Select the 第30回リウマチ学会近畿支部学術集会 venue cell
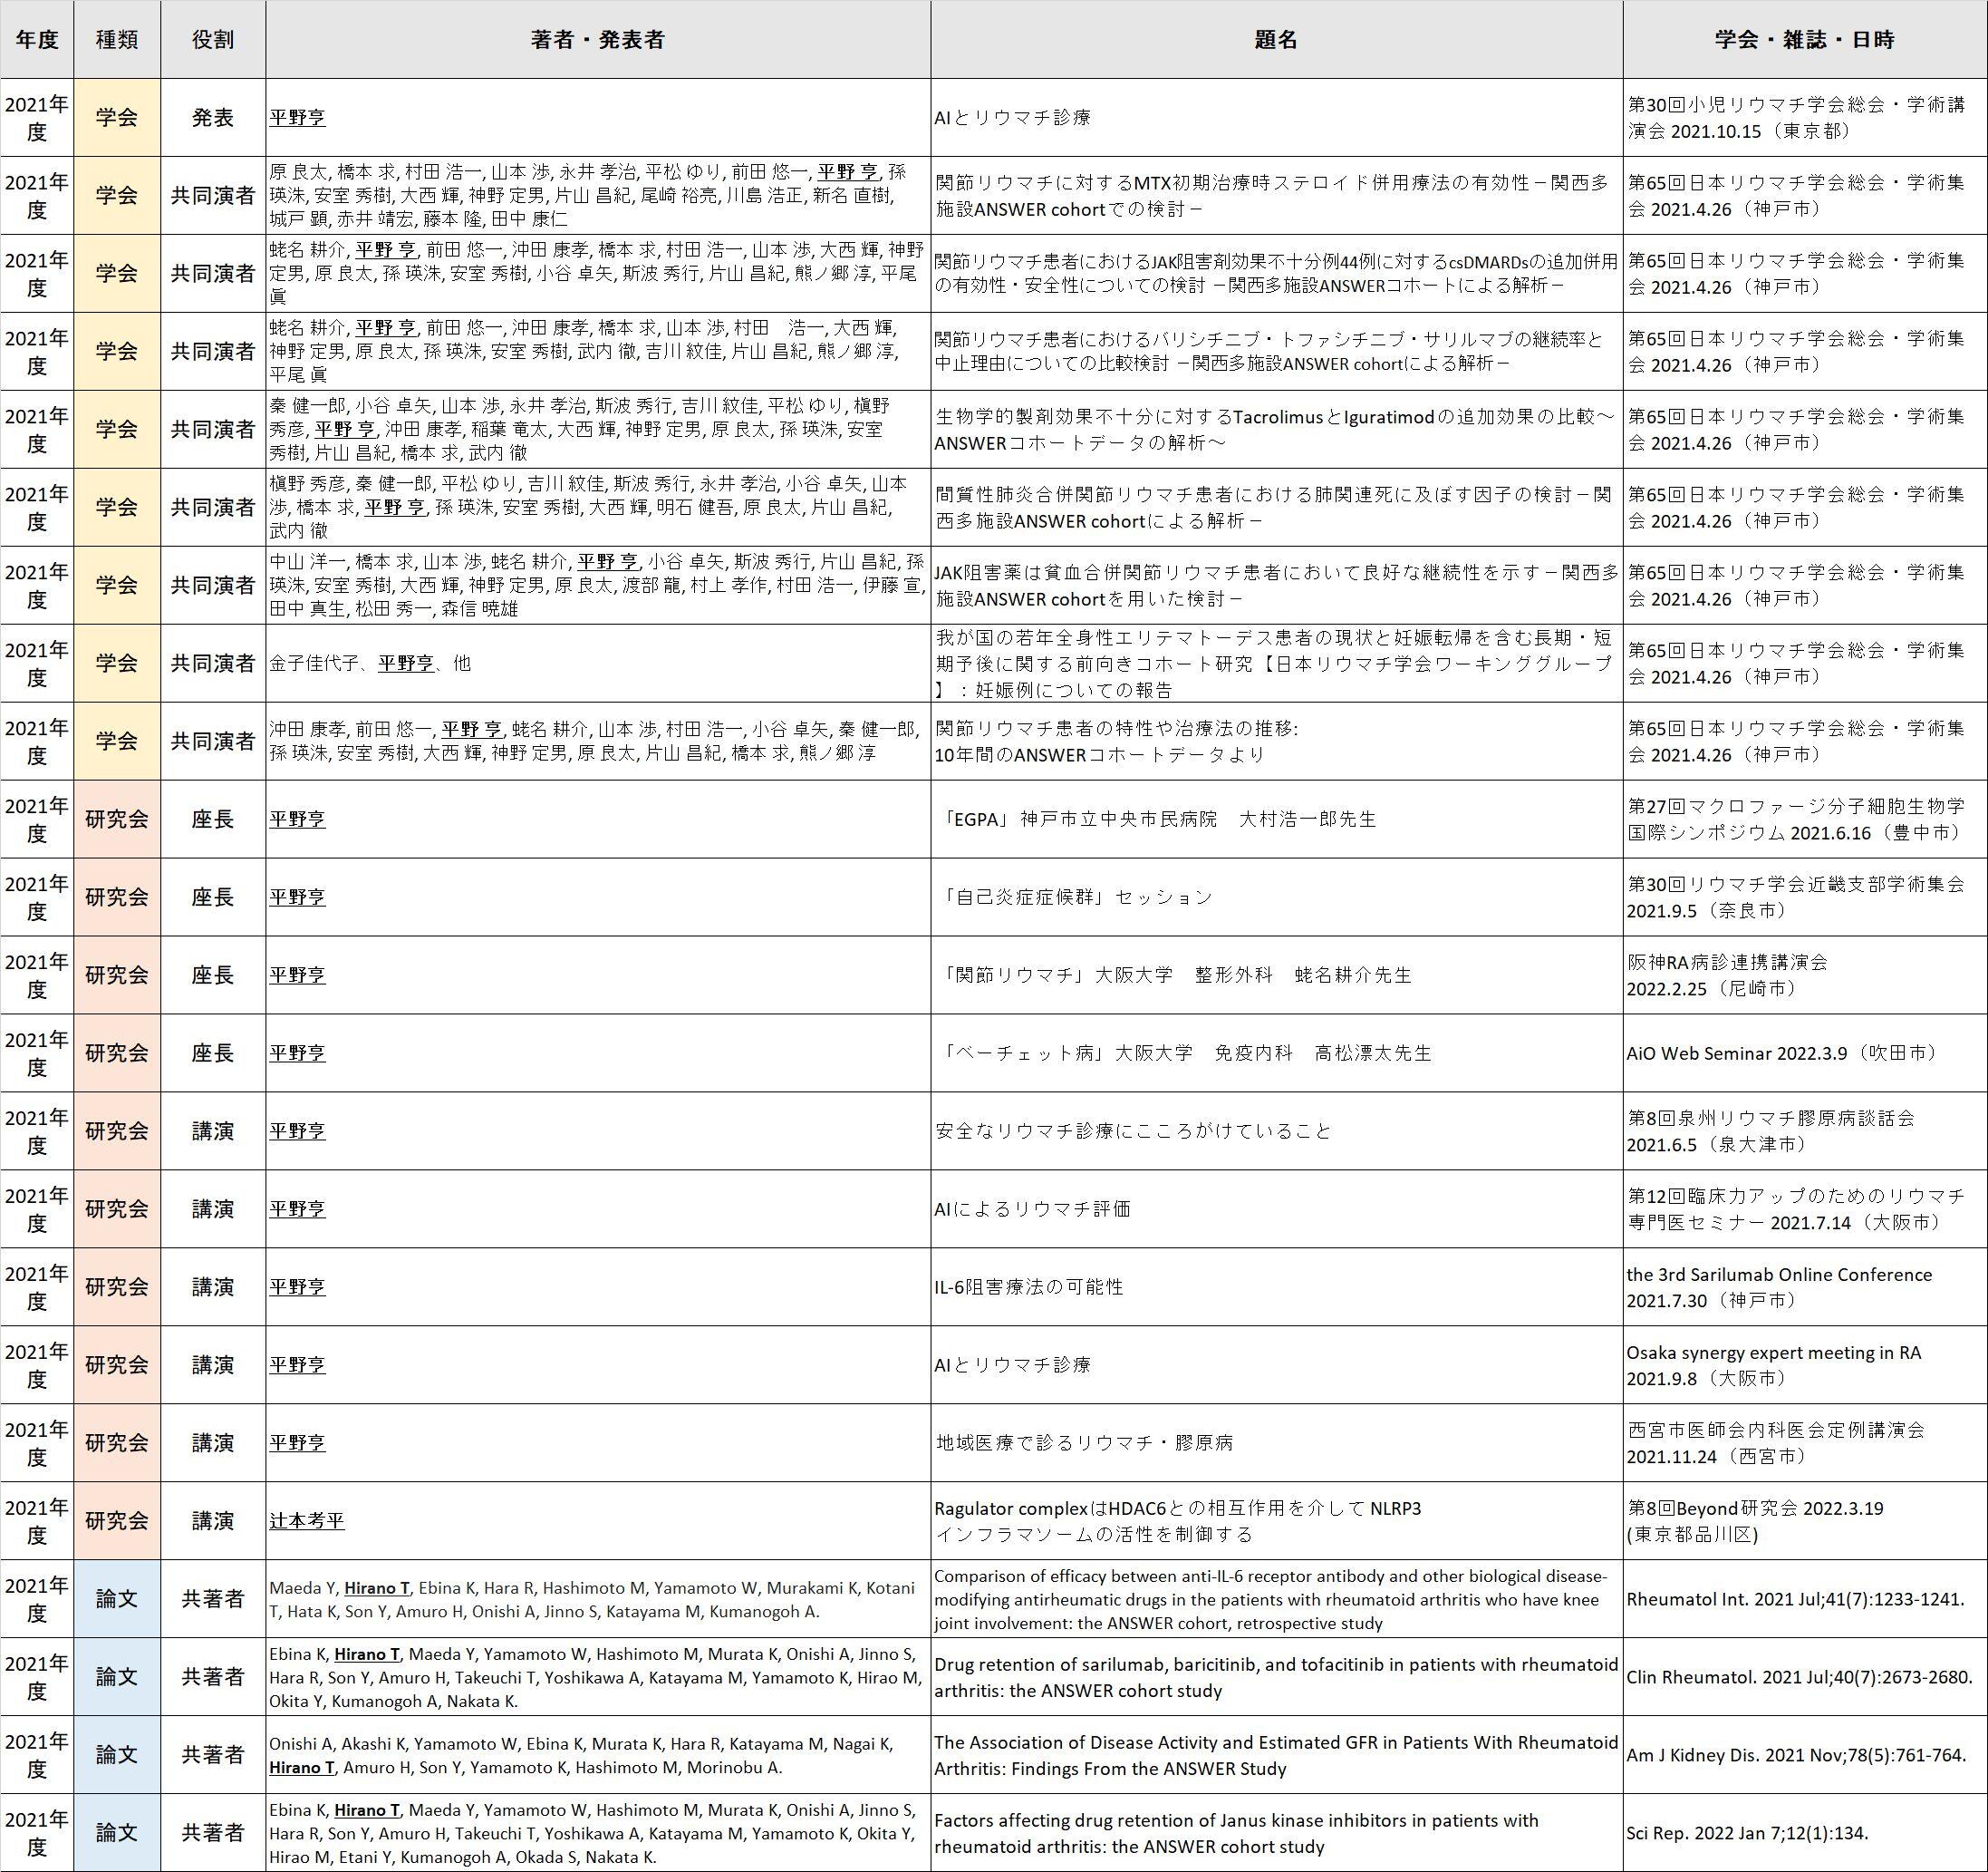 [x=1804, y=897]
